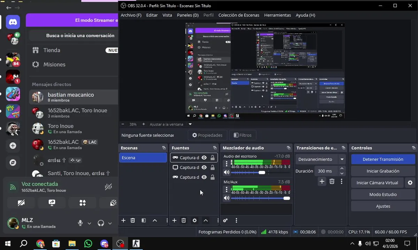The width and height of the screenshot is (418, 250).
Task: Open Paneles (D) menu
Action: pyautogui.click(x=188, y=15)
